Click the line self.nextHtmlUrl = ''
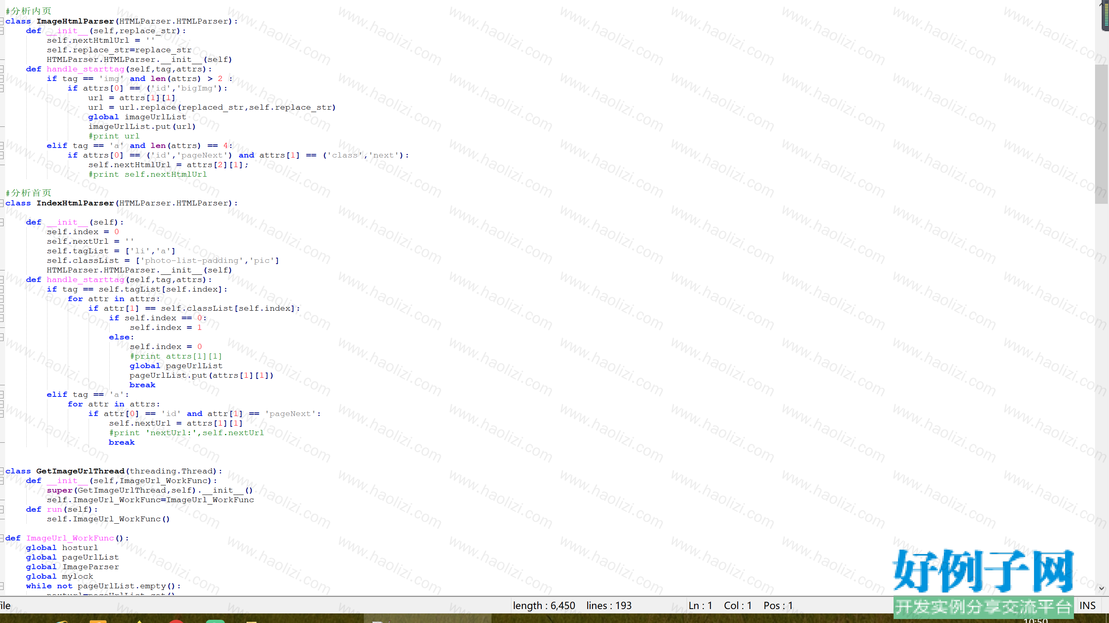Image resolution: width=1109 pixels, height=623 pixels. pos(101,40)
